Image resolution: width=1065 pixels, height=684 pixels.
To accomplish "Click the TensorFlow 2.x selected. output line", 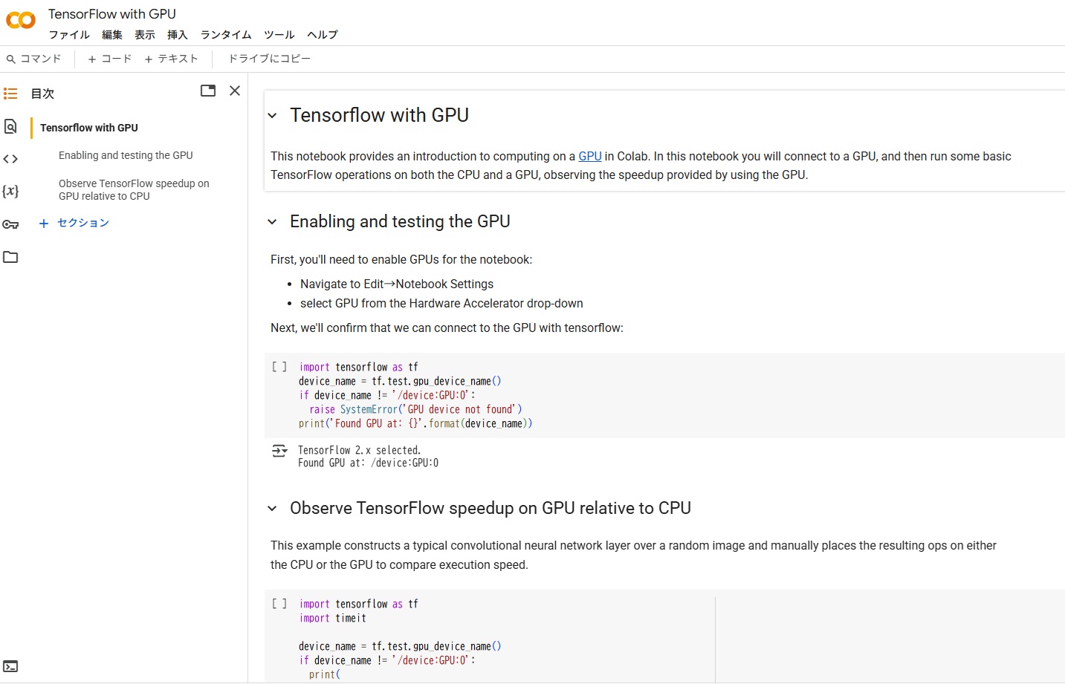I will tap(359, 450).
